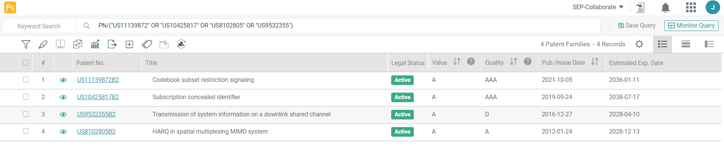Click the share circle icon
This screenshot has height=160, width=724.
coord(181,44)
